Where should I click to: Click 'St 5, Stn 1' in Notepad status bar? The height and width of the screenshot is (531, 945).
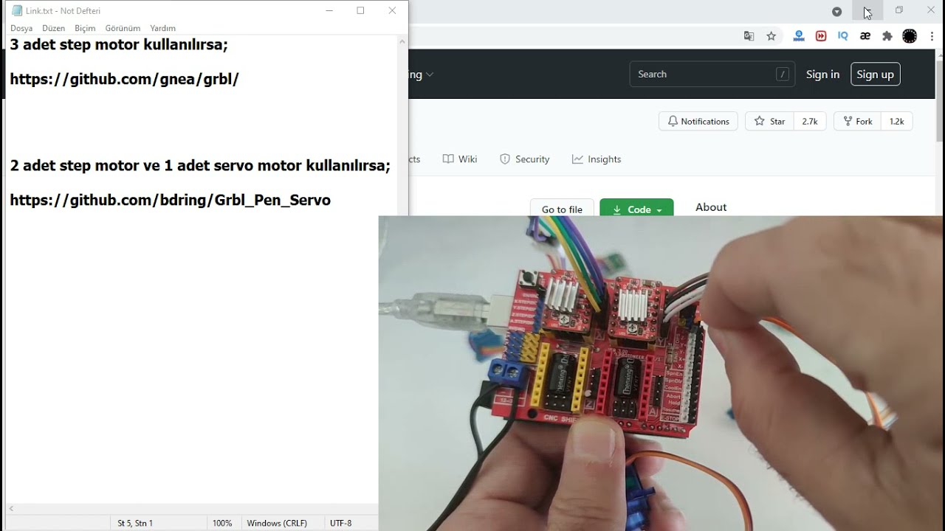[135, 523]
